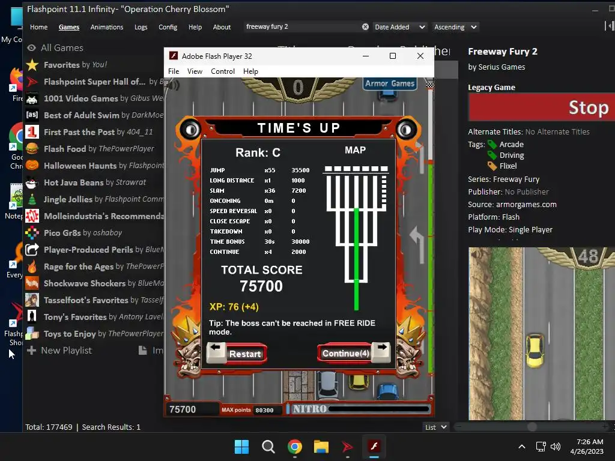Adjust the thumbnail size slider at bottom

click(532, 427)
